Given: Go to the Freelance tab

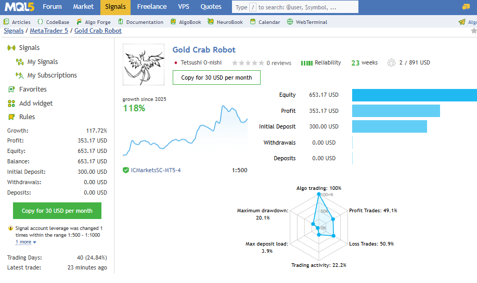Looking at the screenshot, I should tap(152, 7).
